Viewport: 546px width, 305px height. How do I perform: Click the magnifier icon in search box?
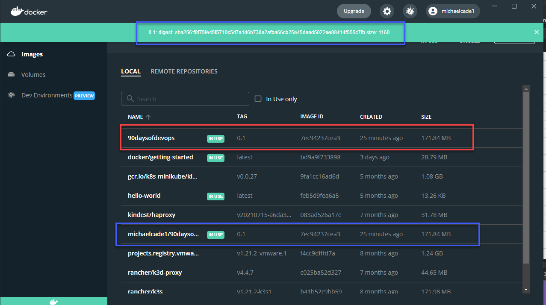[x=130, y=99]
